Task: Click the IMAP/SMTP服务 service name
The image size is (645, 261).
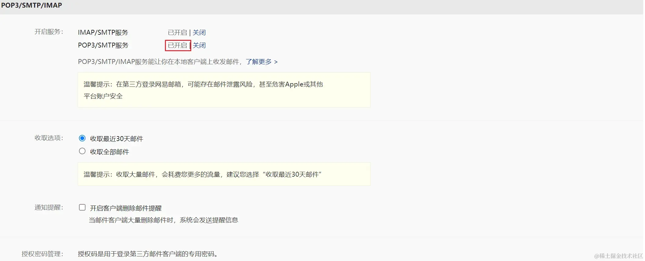Action: click(103, 33)
